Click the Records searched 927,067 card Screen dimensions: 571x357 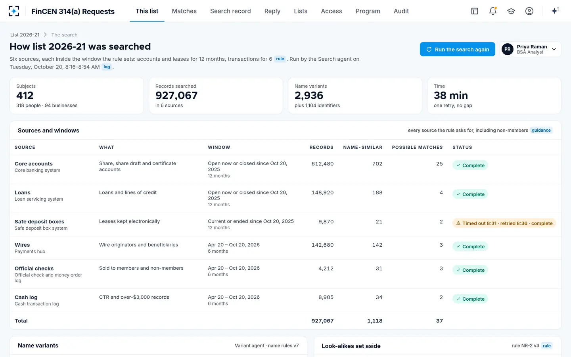tap(216, 96)
